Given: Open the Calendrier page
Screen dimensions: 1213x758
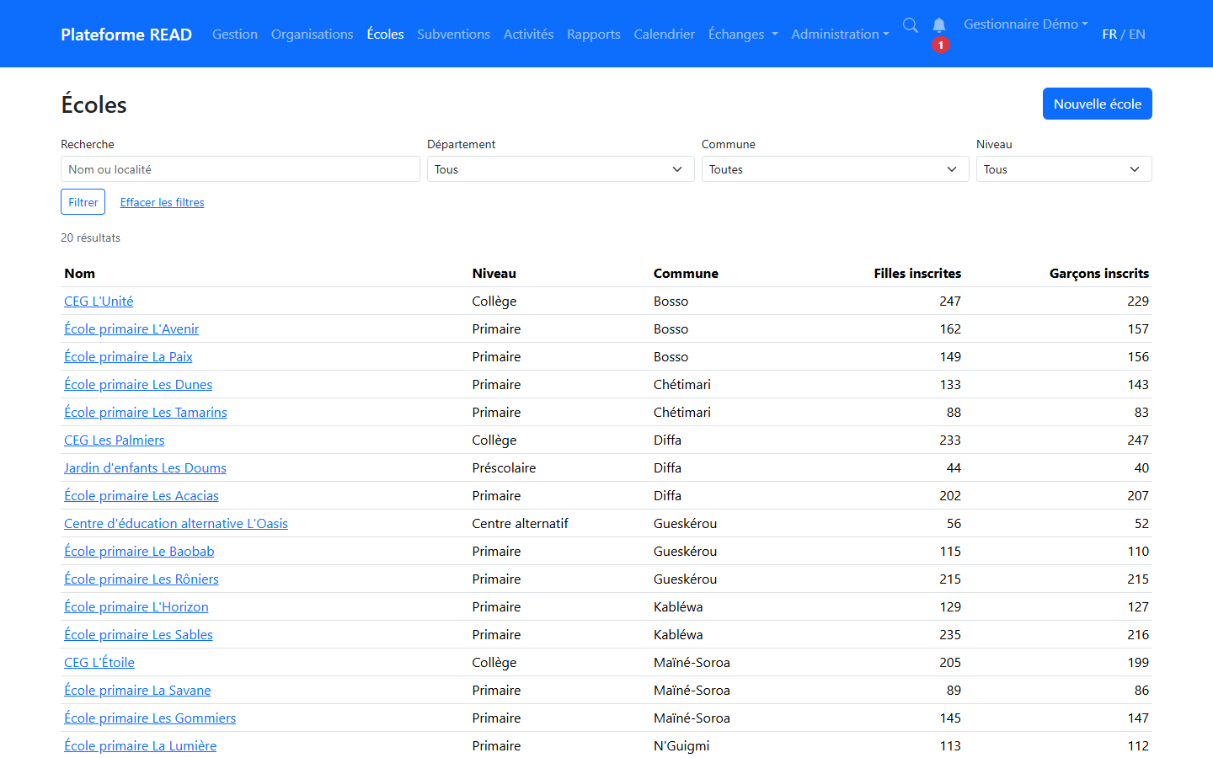Looking at the screenshot, I should click(x=665, y=35).
